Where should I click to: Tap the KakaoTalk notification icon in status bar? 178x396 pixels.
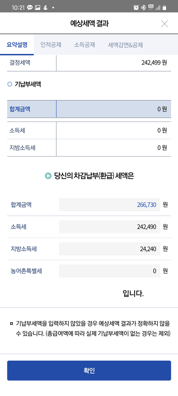coord(30,8)
